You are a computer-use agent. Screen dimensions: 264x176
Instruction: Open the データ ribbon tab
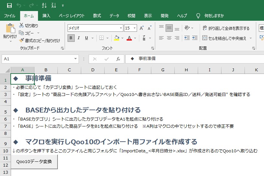point(114,16)
